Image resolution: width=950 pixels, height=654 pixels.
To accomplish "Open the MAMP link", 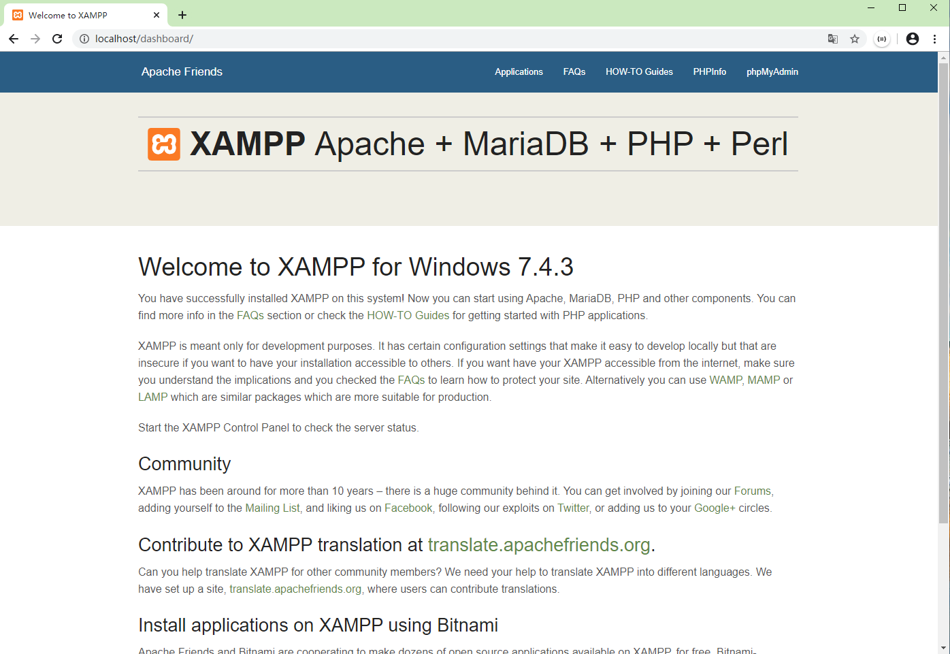I will 764,380.
